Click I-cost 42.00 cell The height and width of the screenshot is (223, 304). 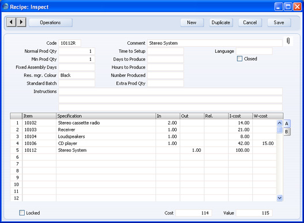click(240, 144)
